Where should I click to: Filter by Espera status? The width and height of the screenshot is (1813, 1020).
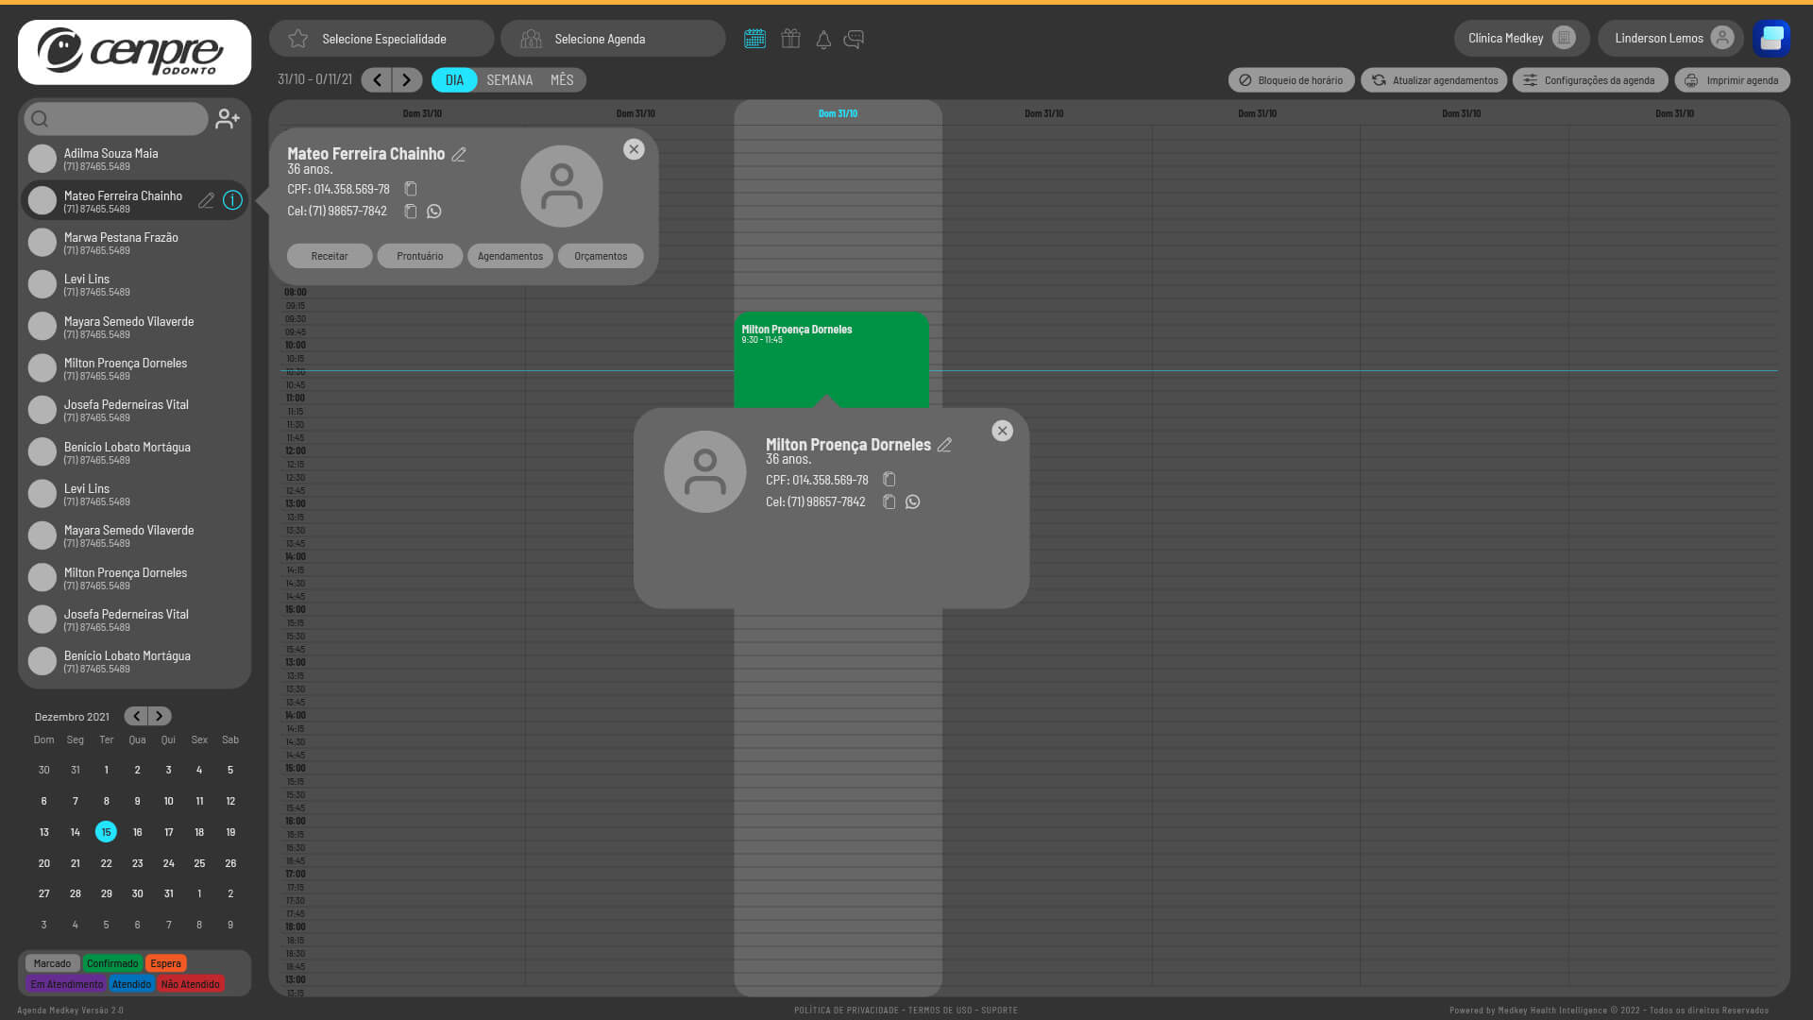165,963
